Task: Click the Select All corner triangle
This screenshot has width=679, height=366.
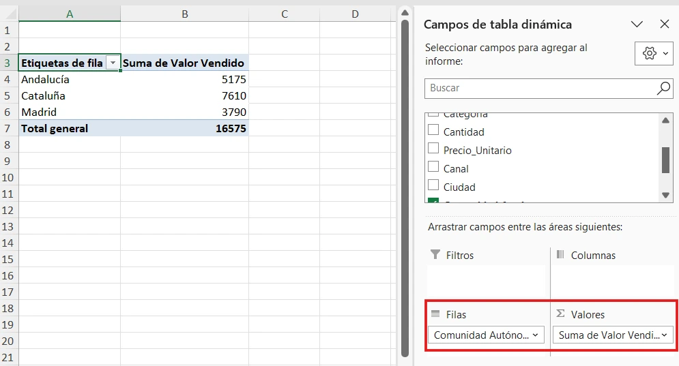Action: point(10,14)
